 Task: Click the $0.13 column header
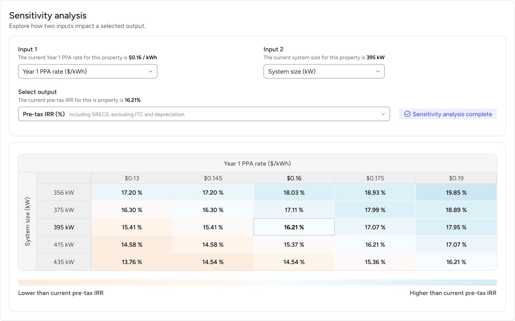point(132,178)
